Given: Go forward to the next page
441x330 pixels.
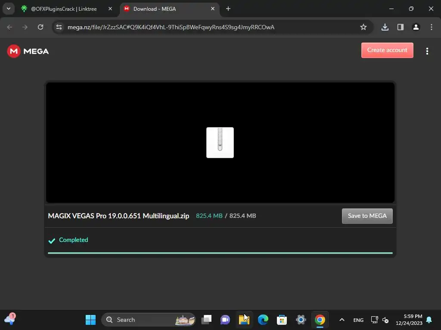Looking at the screenshot, I should point(25,27).
